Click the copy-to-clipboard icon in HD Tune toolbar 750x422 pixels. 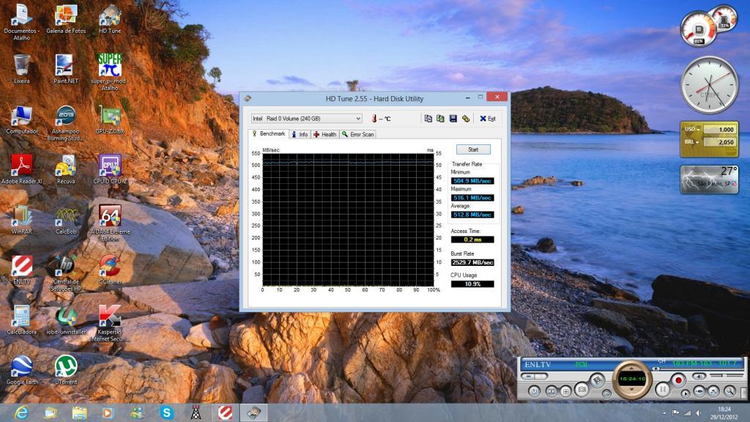click(428, 118)
